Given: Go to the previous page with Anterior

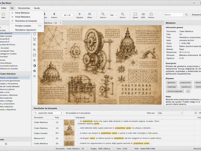Looking at the screenshot, I should click(54, 15).
